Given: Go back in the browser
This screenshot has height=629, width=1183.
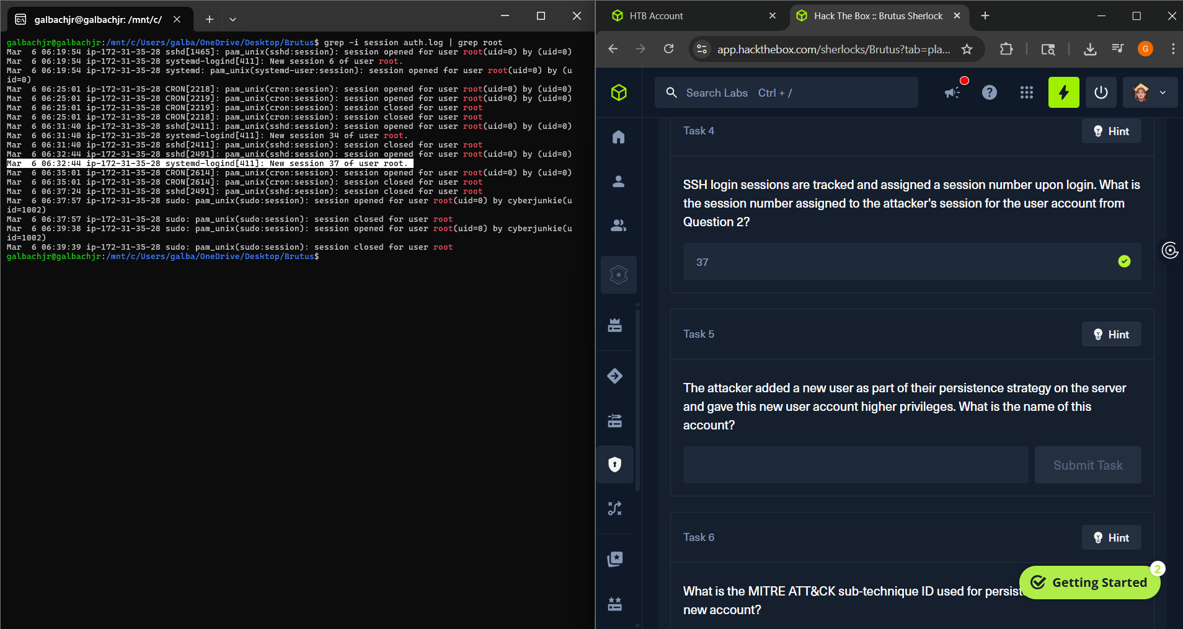Looking at the screenshot, I should (x=613, y=49).
